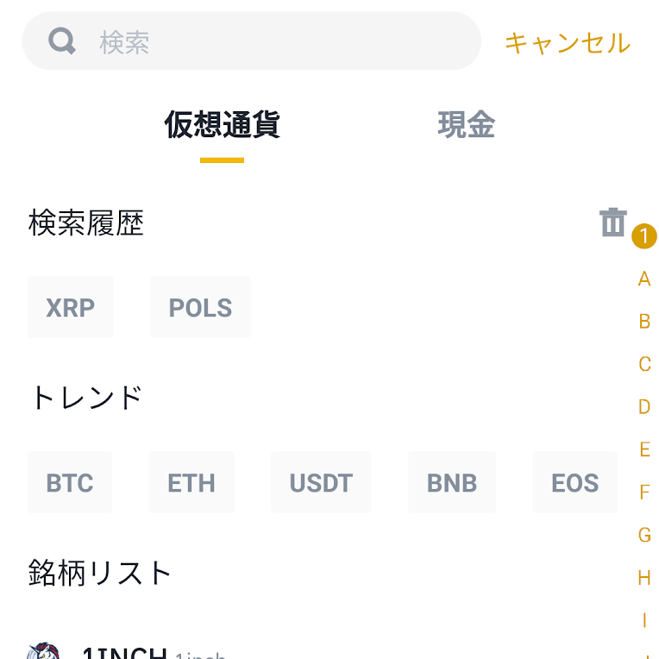Jump to letter A in index

(x=644, y=279)
